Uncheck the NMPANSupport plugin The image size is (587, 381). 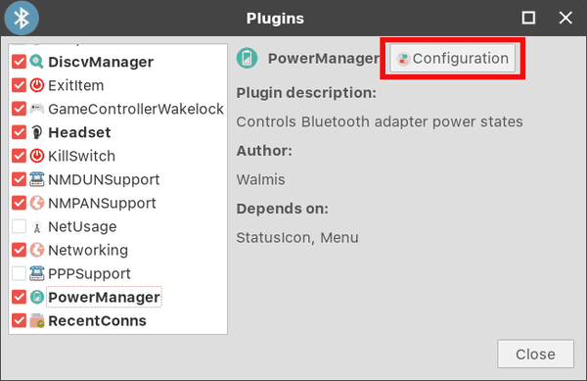coord(19,203)
